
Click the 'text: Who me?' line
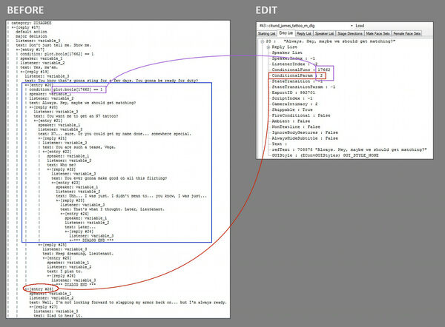pyautogui.click(x=62, y=165)
